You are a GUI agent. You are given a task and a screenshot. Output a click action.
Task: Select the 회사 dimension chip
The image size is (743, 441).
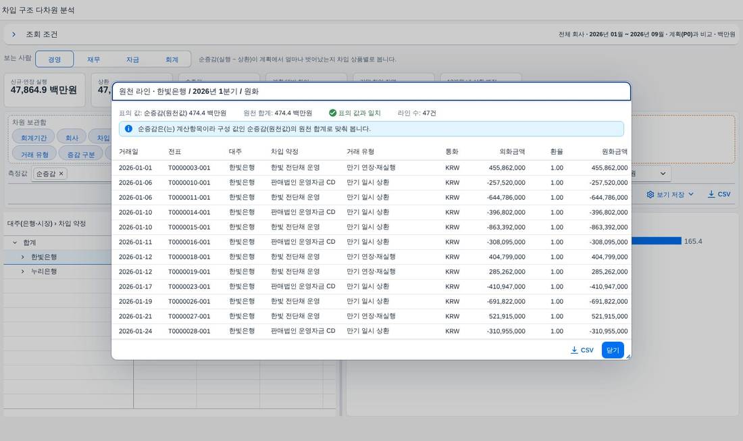(x=72, y=138)
